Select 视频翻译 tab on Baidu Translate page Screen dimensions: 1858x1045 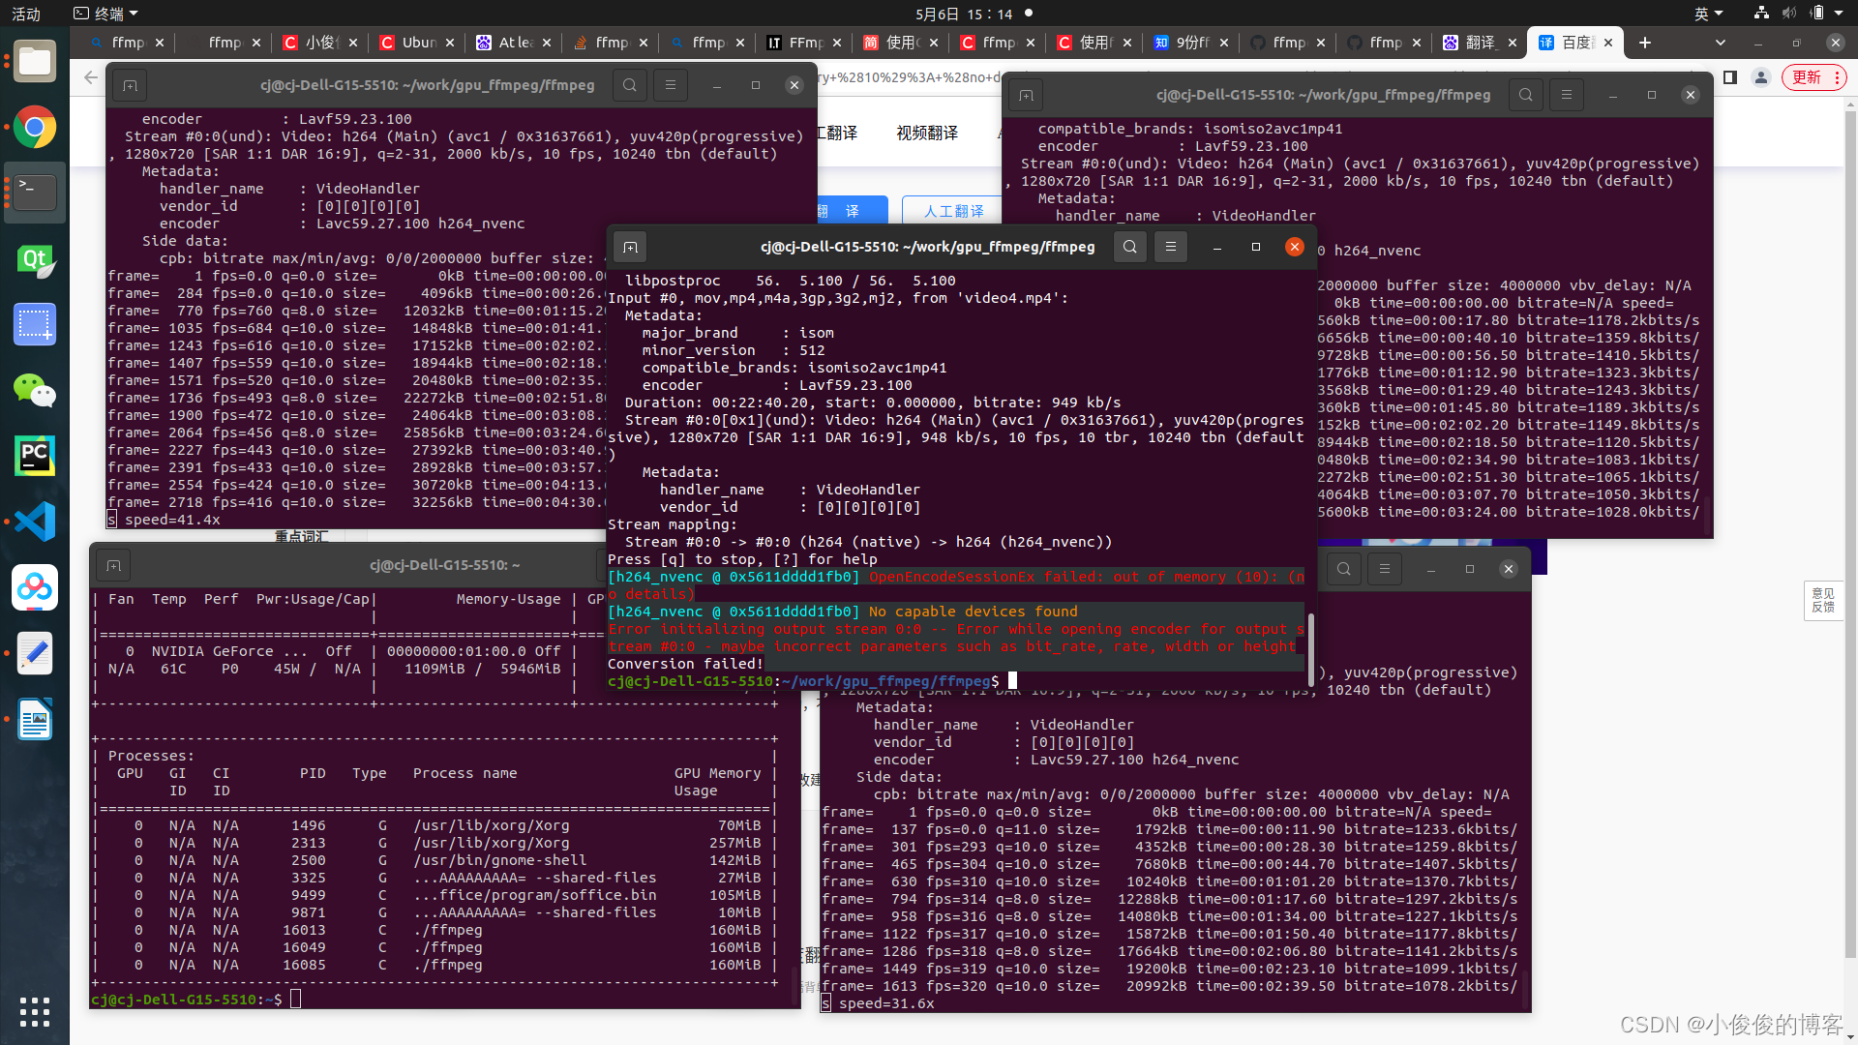coord(927,134)
